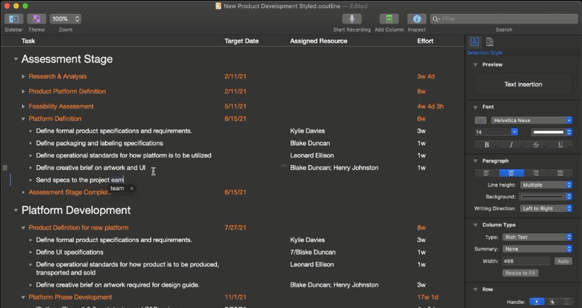Open Summary None dropdown
Image resolution: width=582 pixels, height=308 pixels.
(x=537, y=249)
